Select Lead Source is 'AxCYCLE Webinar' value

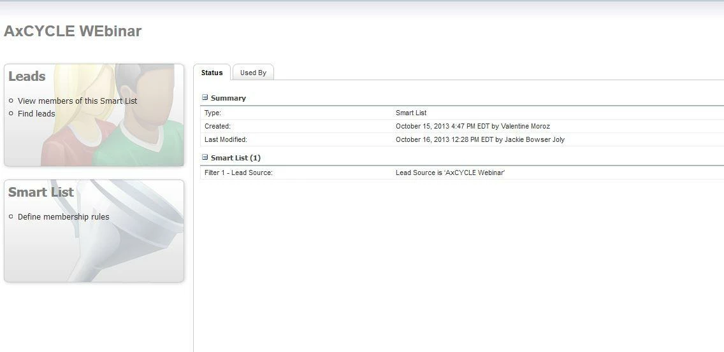pos(450,172)
